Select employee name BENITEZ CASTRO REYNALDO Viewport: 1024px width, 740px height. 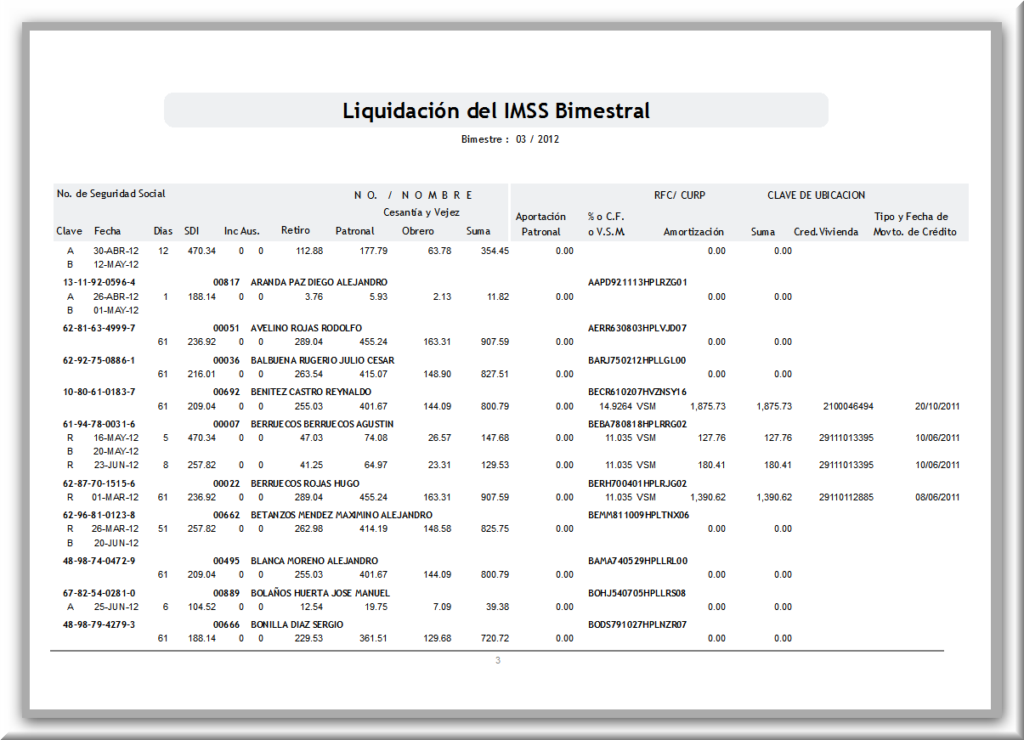(311, 392)
